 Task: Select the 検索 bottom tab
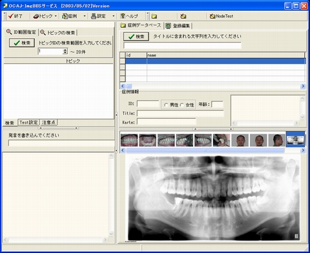pos(10,123)
